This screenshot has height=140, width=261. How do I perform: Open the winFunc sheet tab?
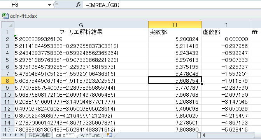click(x=90, y=135)
